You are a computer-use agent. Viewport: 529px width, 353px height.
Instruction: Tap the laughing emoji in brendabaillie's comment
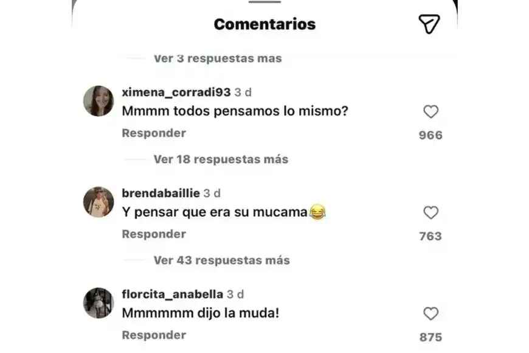tap(319, 212)
